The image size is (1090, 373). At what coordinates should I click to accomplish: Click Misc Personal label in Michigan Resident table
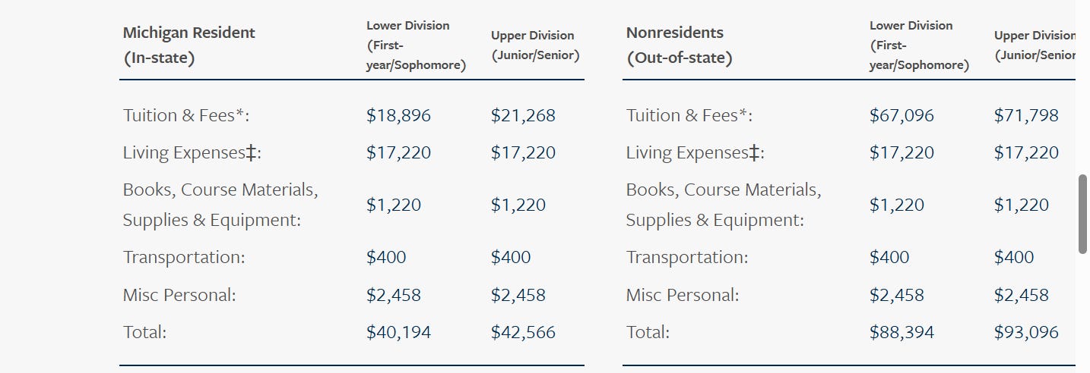[179, 295]
